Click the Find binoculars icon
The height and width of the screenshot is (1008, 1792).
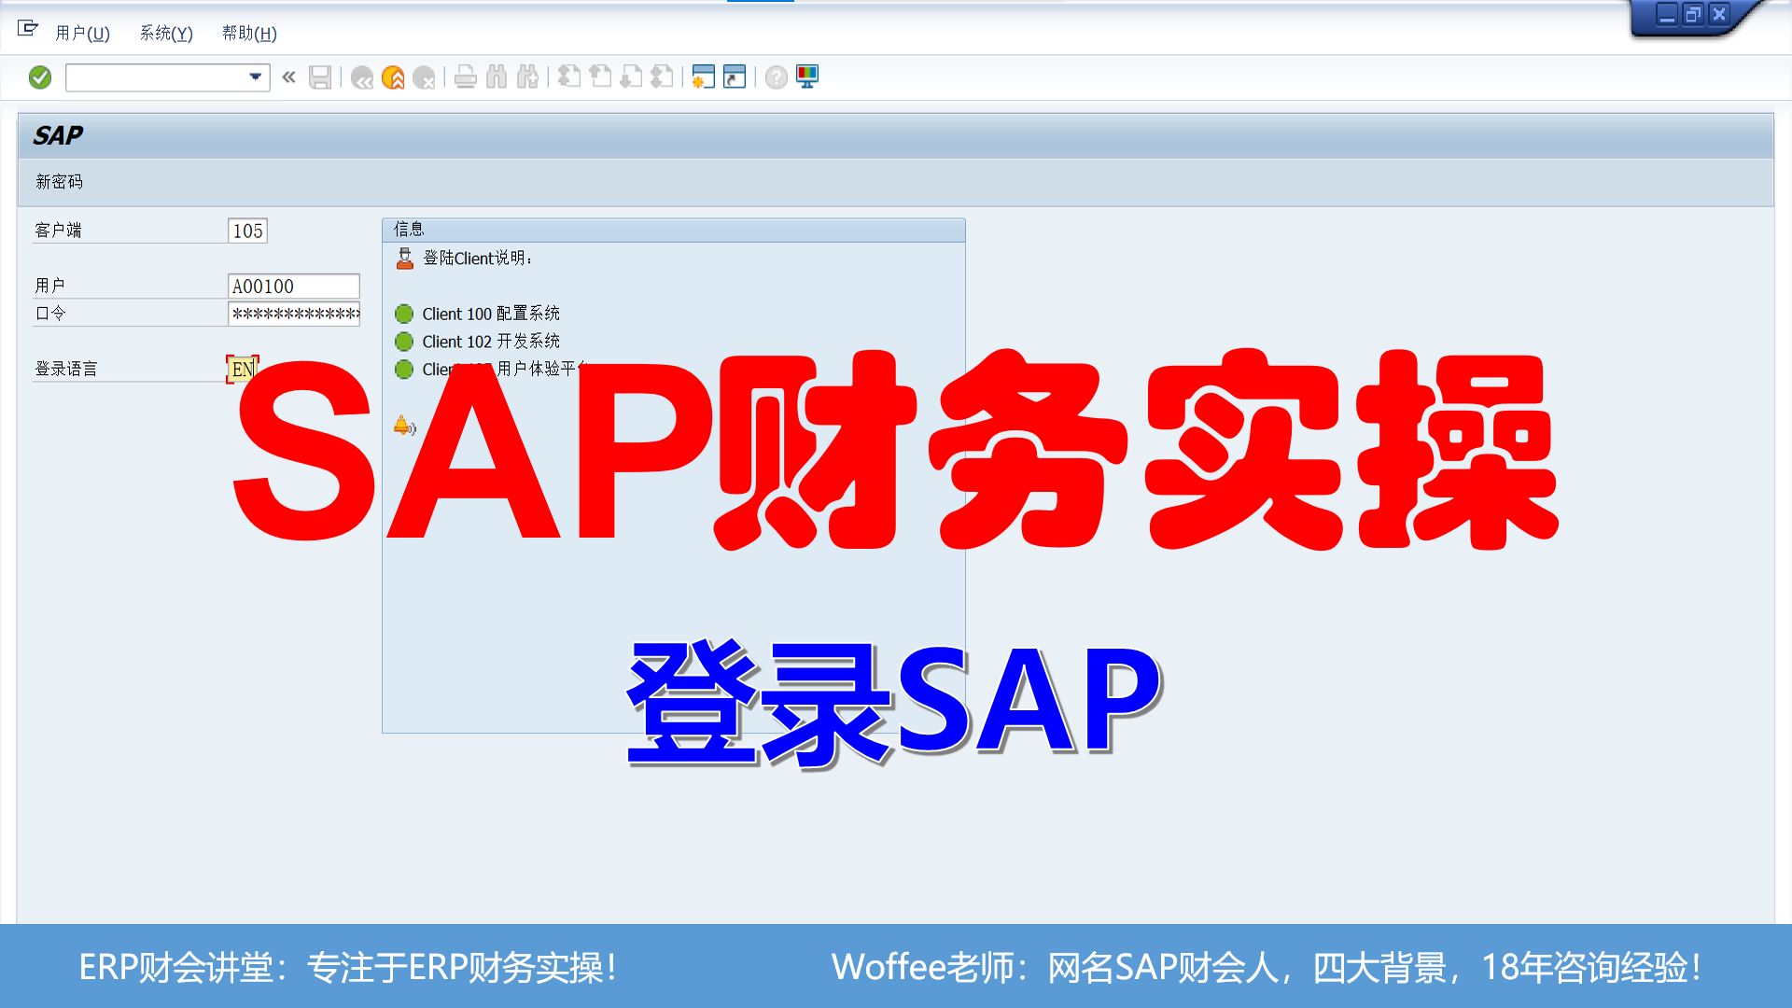[497, 77]
